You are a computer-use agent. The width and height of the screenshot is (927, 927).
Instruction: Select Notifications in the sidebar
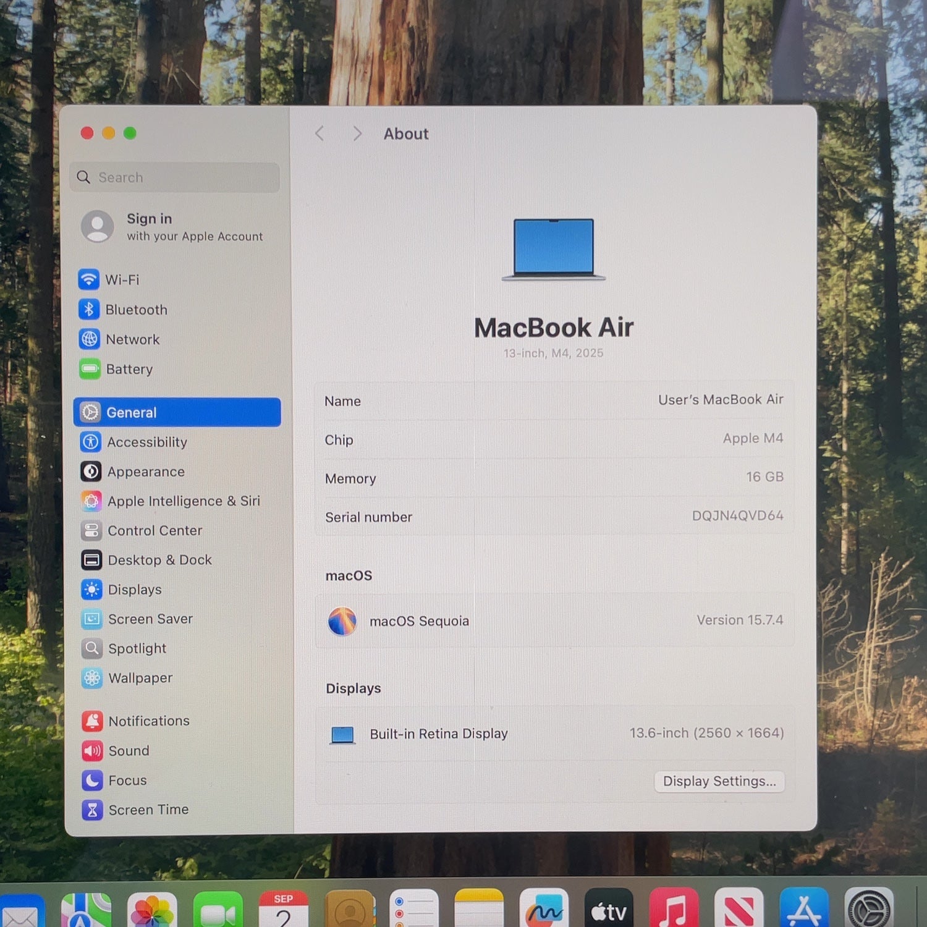click(136, 721)
